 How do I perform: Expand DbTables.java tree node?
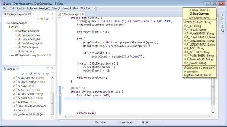coord(16,47)
